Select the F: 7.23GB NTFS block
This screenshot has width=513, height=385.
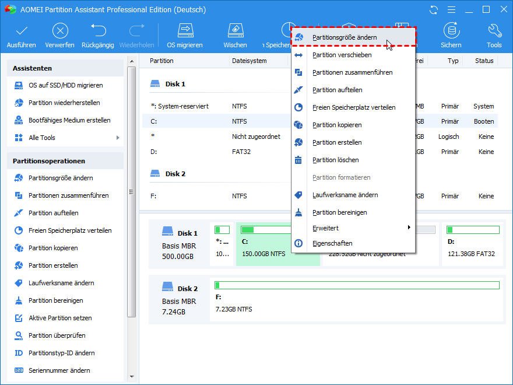(x=357, y=299)
